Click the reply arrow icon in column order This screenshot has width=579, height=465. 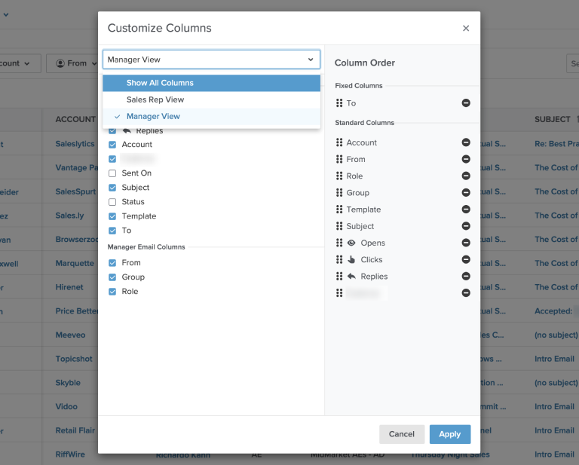pos(351,276)
